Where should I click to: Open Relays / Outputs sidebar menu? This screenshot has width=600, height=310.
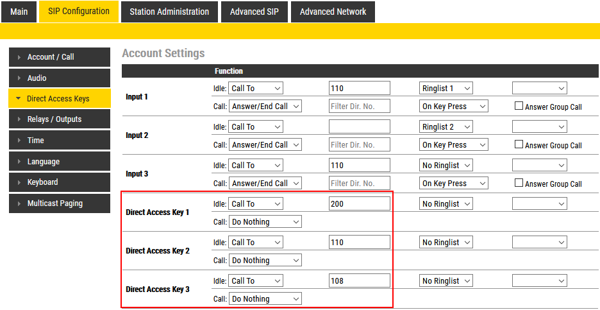pyautogui.click(x=59, y=119)
